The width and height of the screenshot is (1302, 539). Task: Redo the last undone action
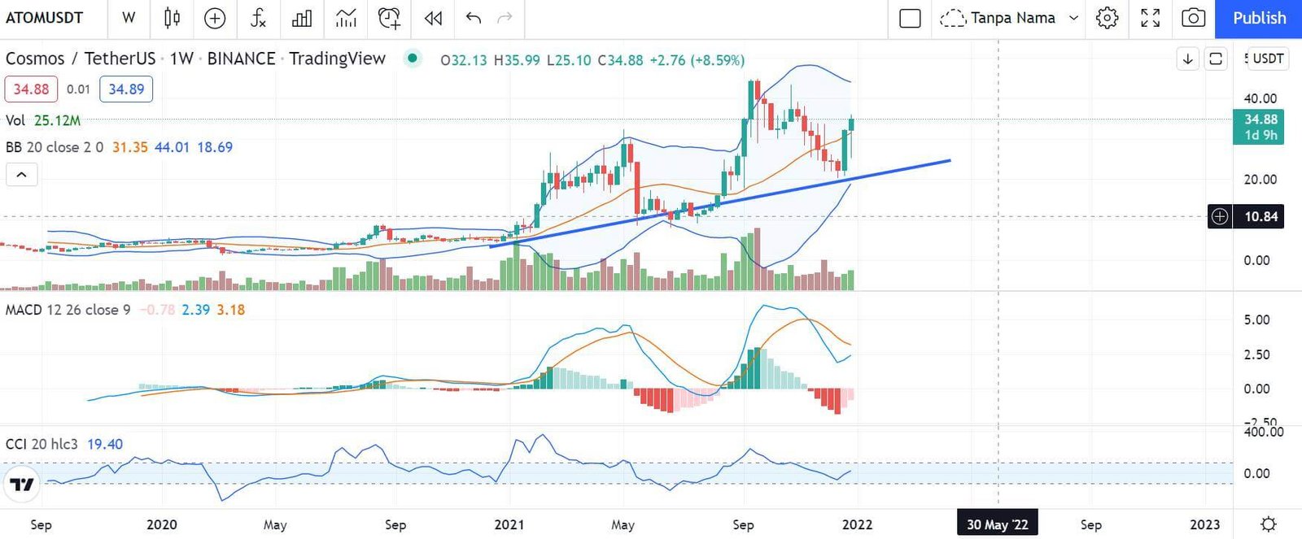(505, 18)
